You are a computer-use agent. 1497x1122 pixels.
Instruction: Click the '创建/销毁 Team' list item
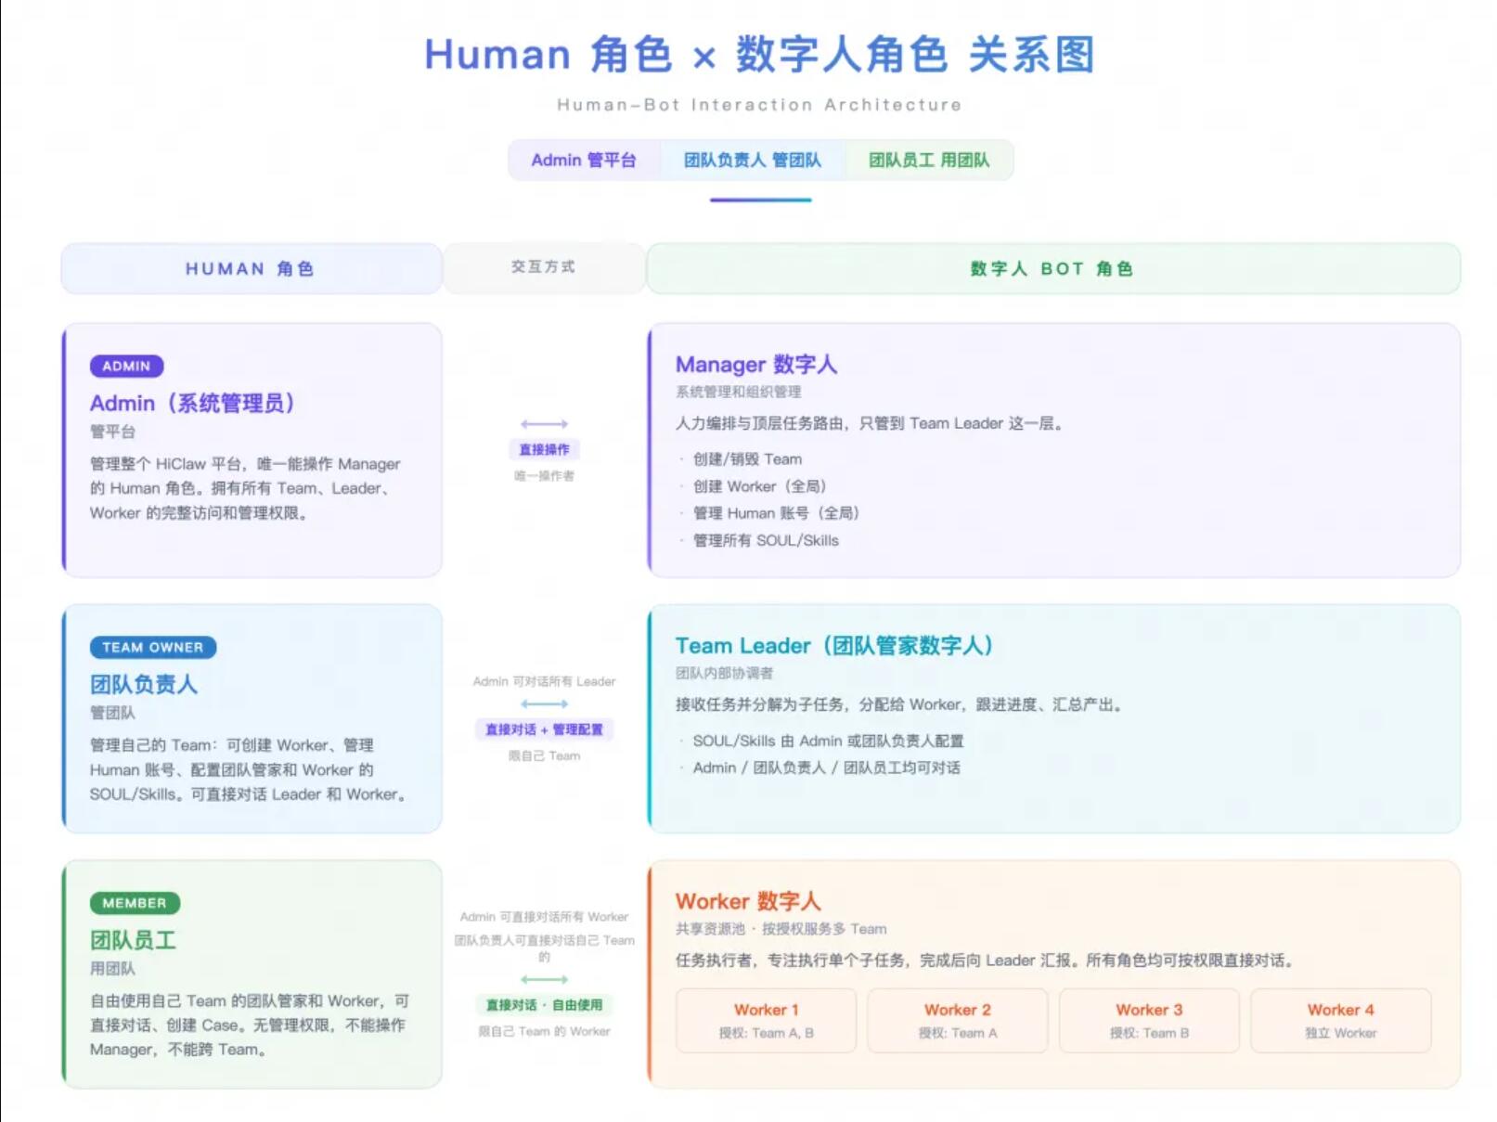click(x=747, y=459)
